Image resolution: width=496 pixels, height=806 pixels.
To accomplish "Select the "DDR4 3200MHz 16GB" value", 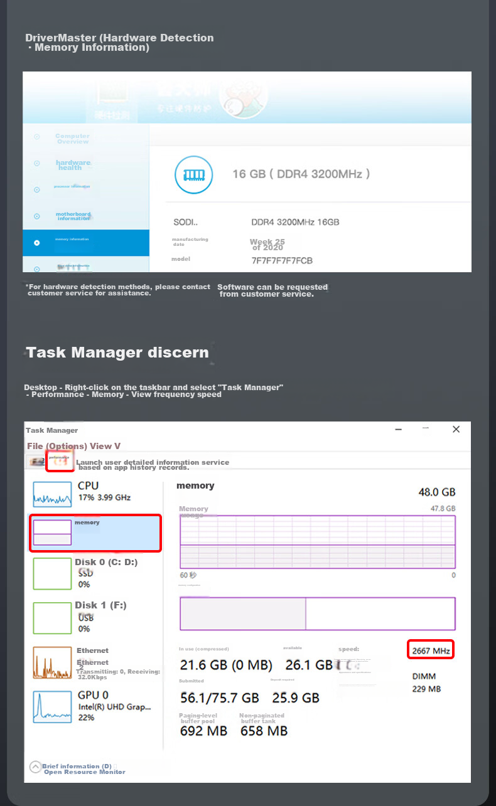I will [x=295, y=222].
